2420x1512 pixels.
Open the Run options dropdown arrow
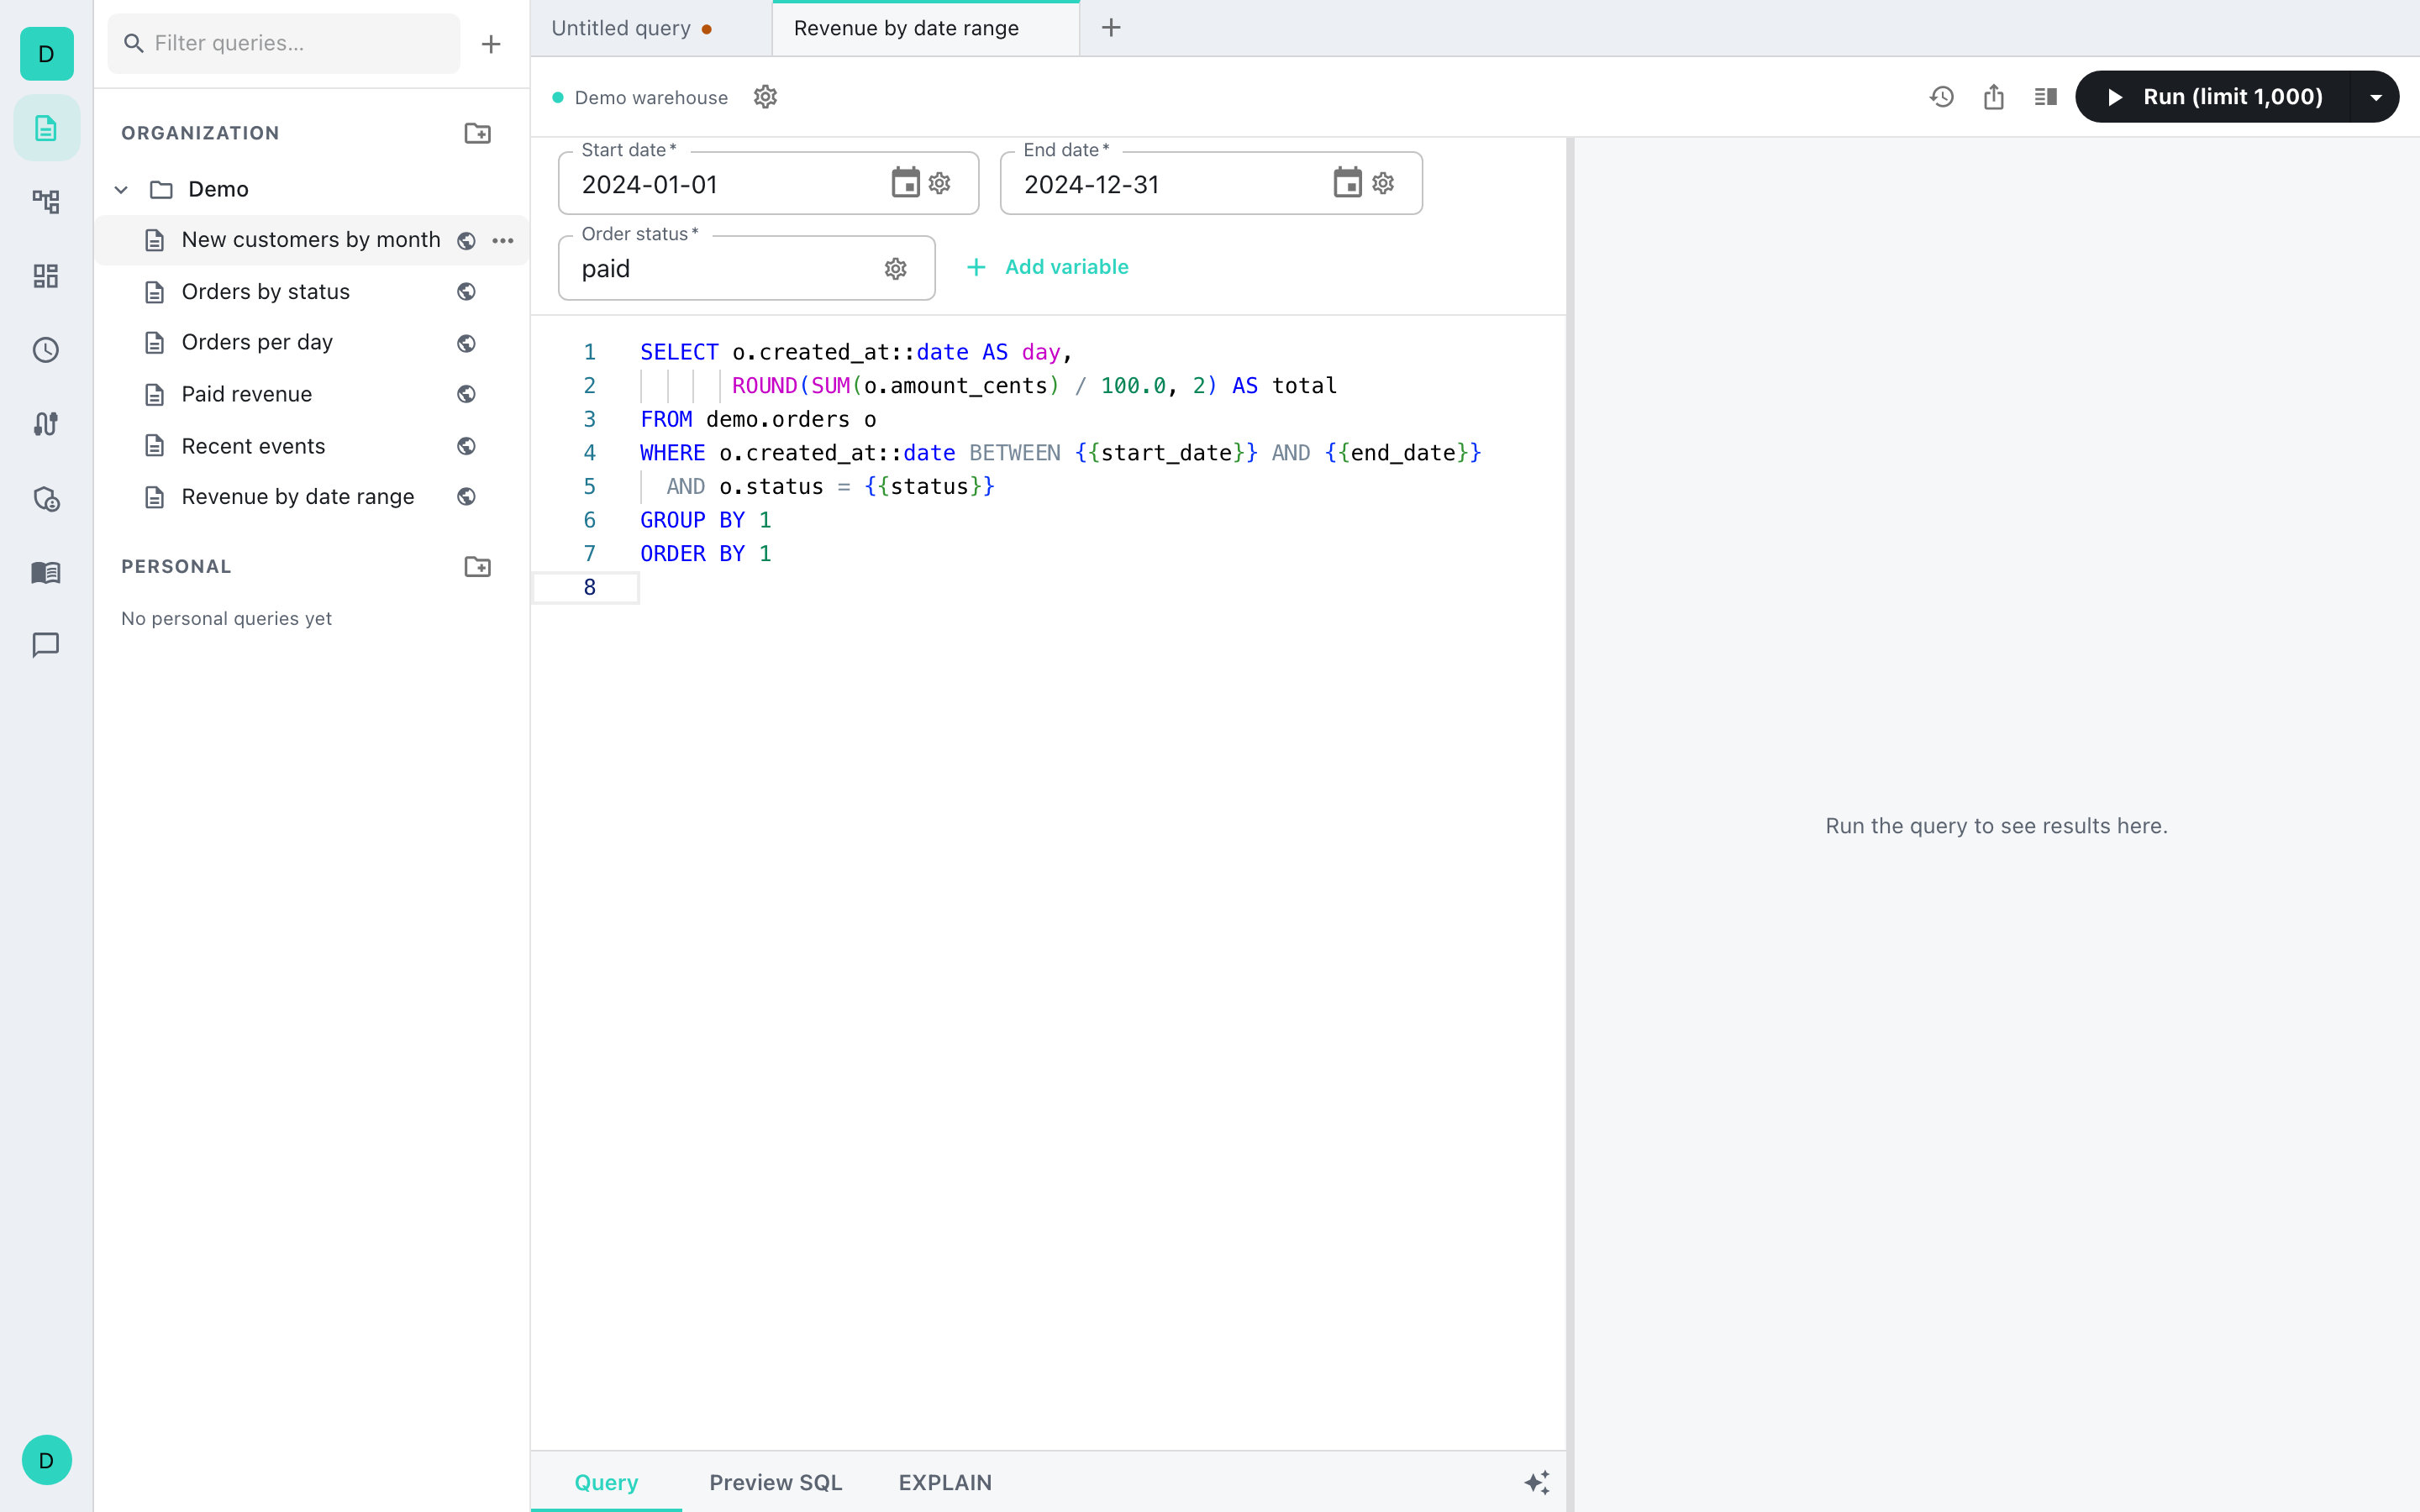click(2376, 97)
